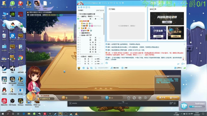The image size is (207, 116).
Task: Open the YY channel avatar in title bar
Action: click(x=80, y=3)
